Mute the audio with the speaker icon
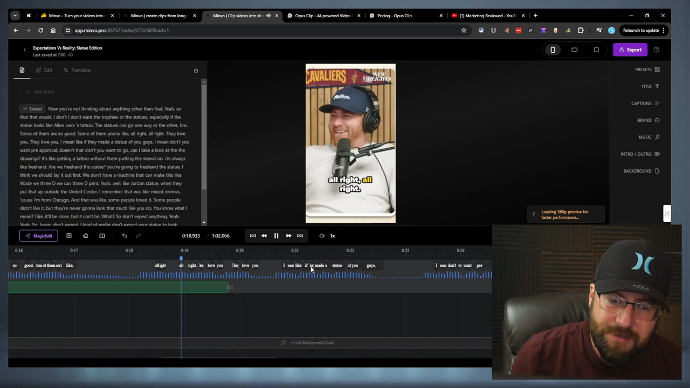Image resolution: width=690 pixels, height=388 pixels. pos(322,235)
